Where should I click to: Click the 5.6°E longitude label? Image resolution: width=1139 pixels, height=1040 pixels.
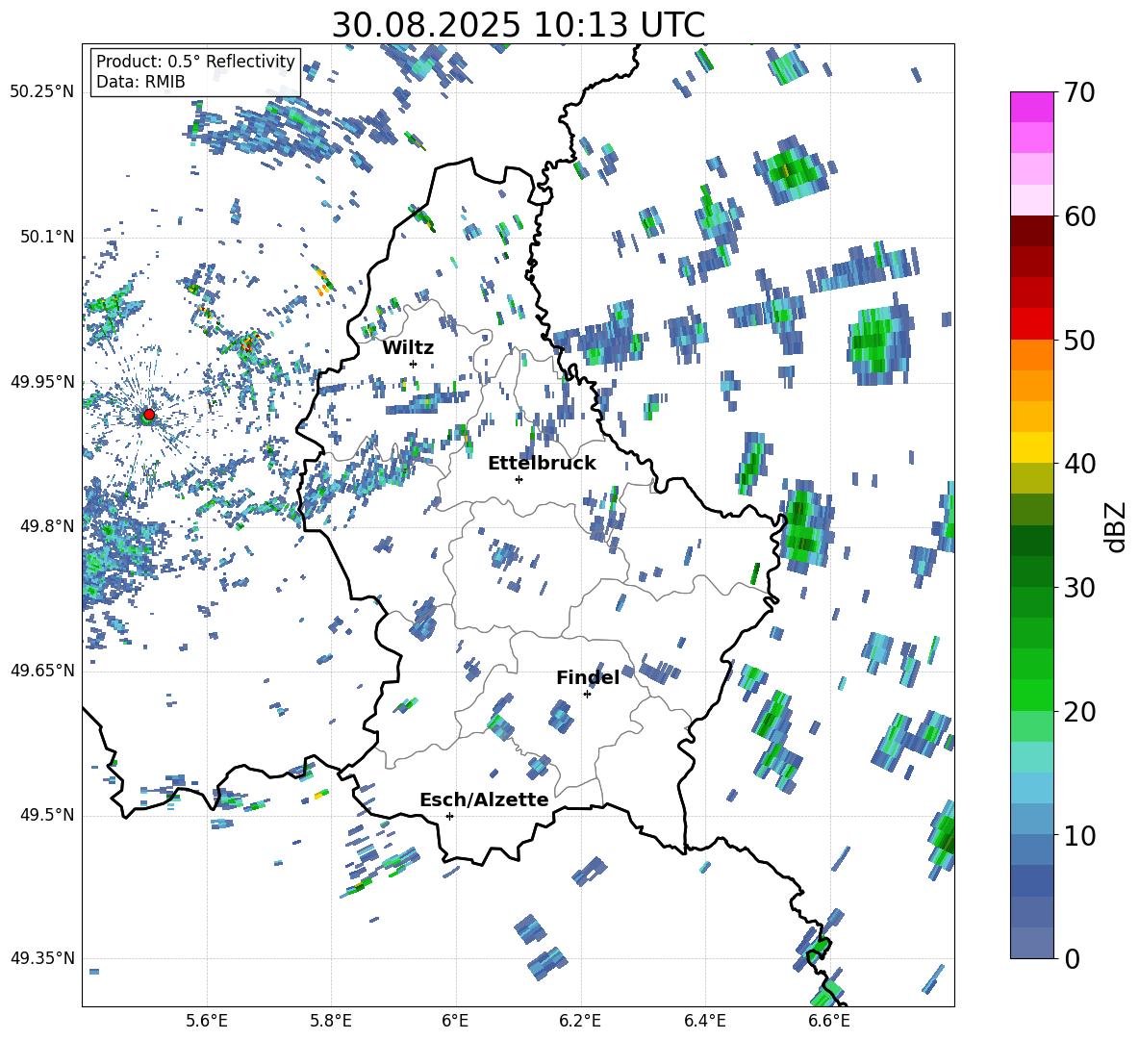(207, 1021)
